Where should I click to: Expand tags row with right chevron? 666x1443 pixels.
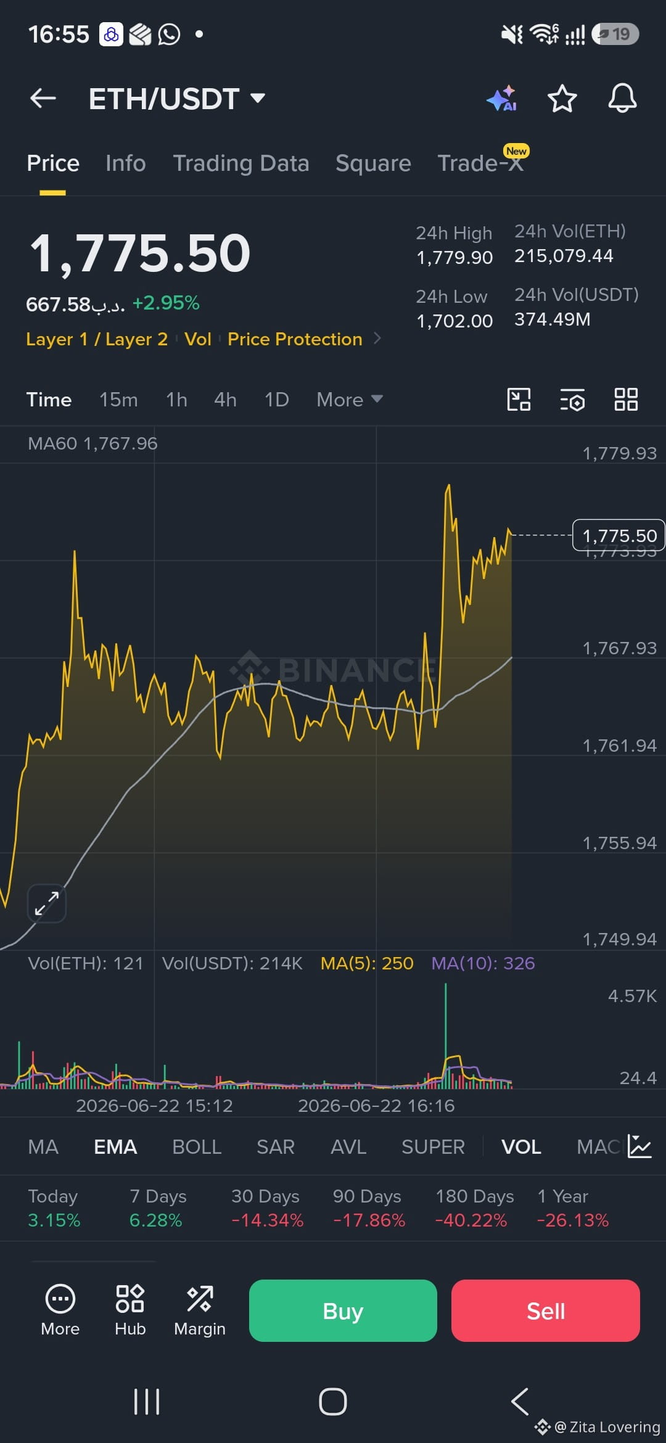(377, 339)
